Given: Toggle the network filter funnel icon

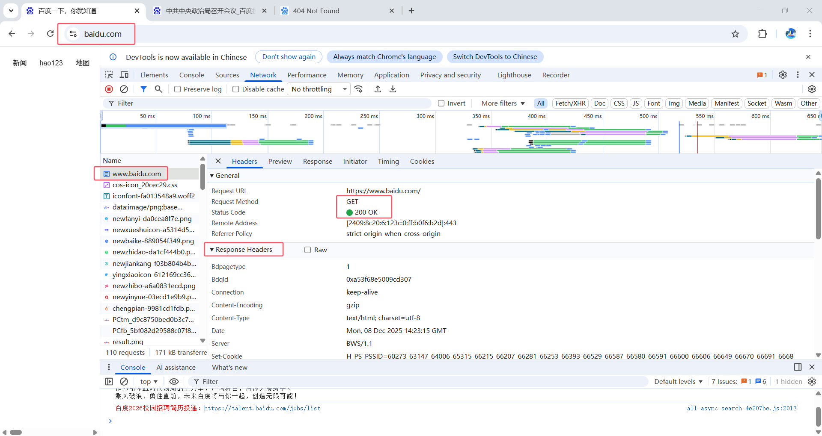Looking at the screenshot, I should 143,89.
